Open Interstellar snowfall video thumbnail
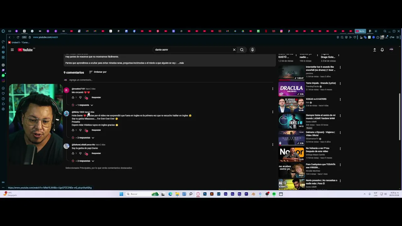 [x=291, y=73]
